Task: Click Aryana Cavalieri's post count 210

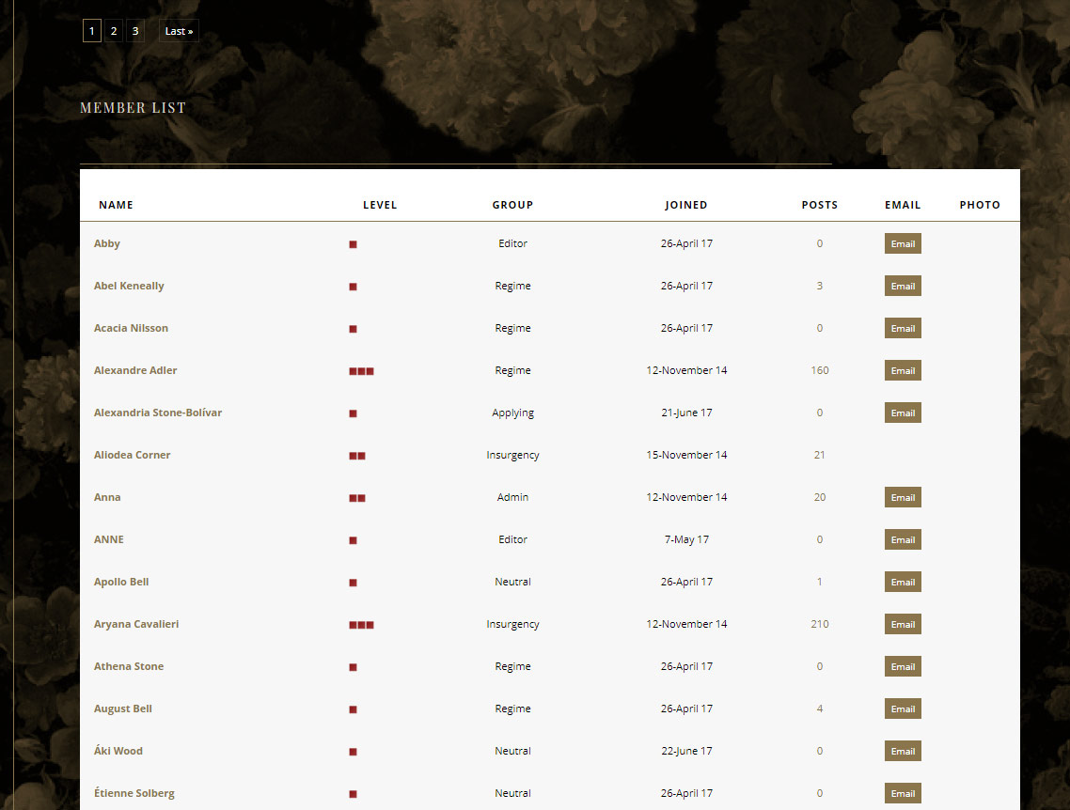Action: click(820, 624)
